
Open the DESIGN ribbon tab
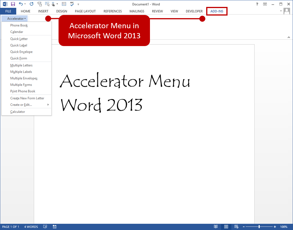coord(62,11)
